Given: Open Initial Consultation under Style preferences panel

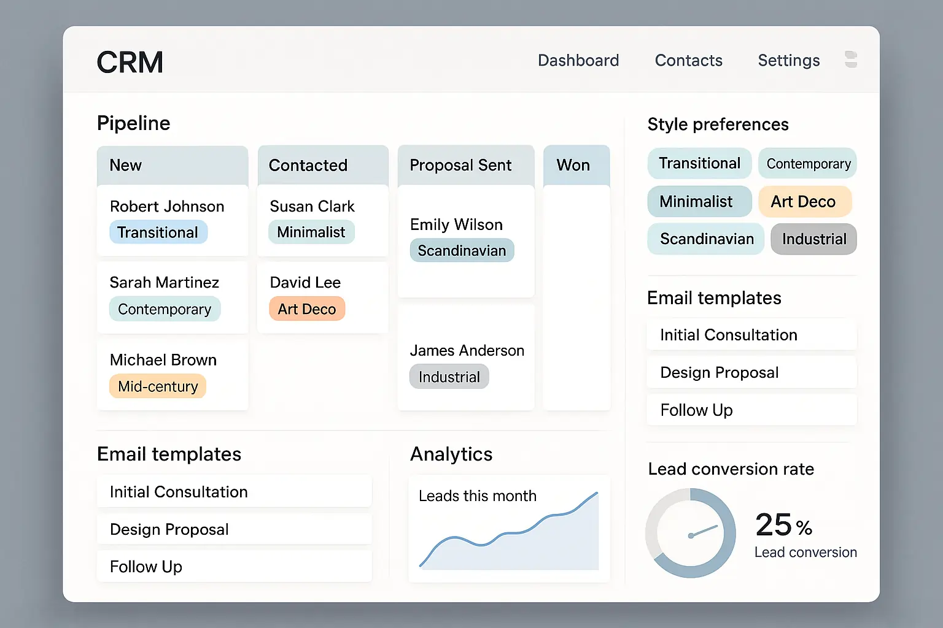Looking at the screenshot, I should tap(751, 334).
